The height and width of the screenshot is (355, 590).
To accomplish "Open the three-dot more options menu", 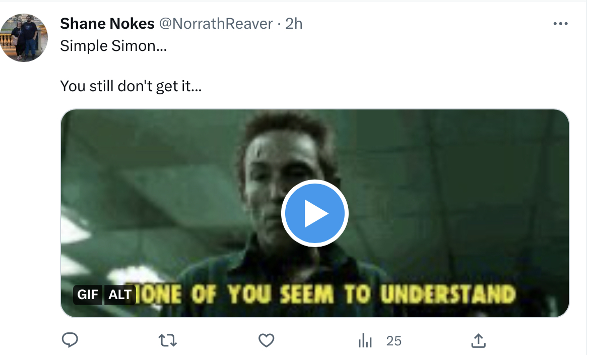I will point(560,24).
